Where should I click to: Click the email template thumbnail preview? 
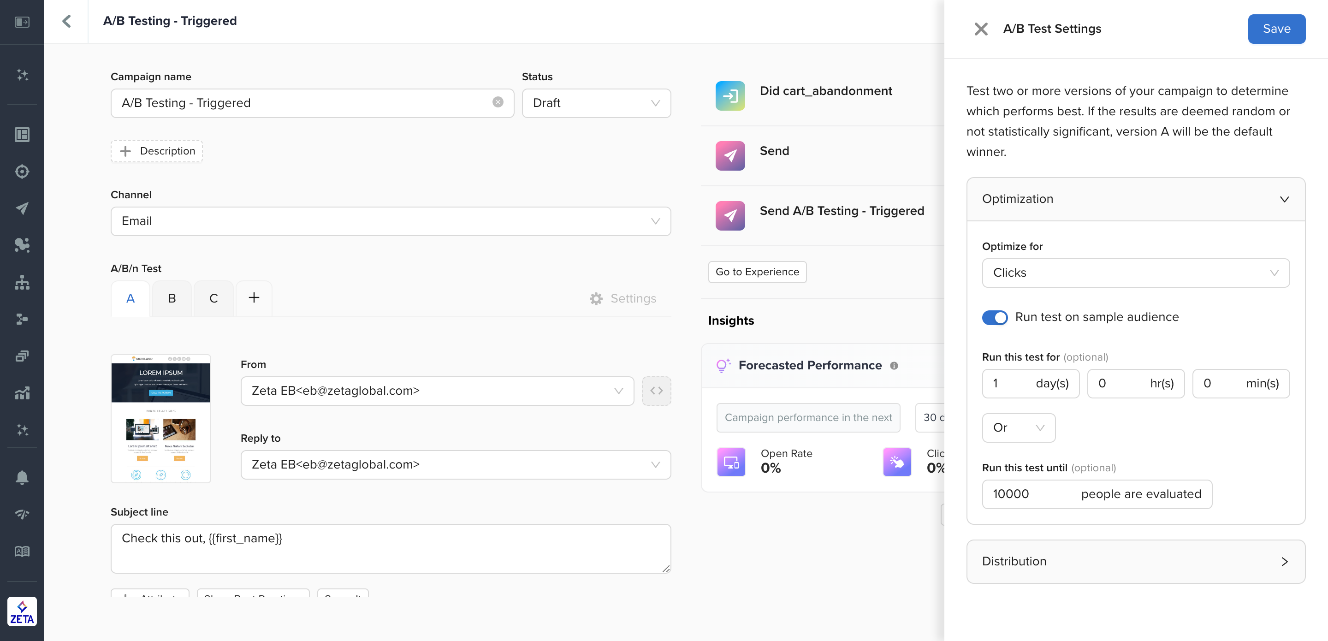pos(161,418)
